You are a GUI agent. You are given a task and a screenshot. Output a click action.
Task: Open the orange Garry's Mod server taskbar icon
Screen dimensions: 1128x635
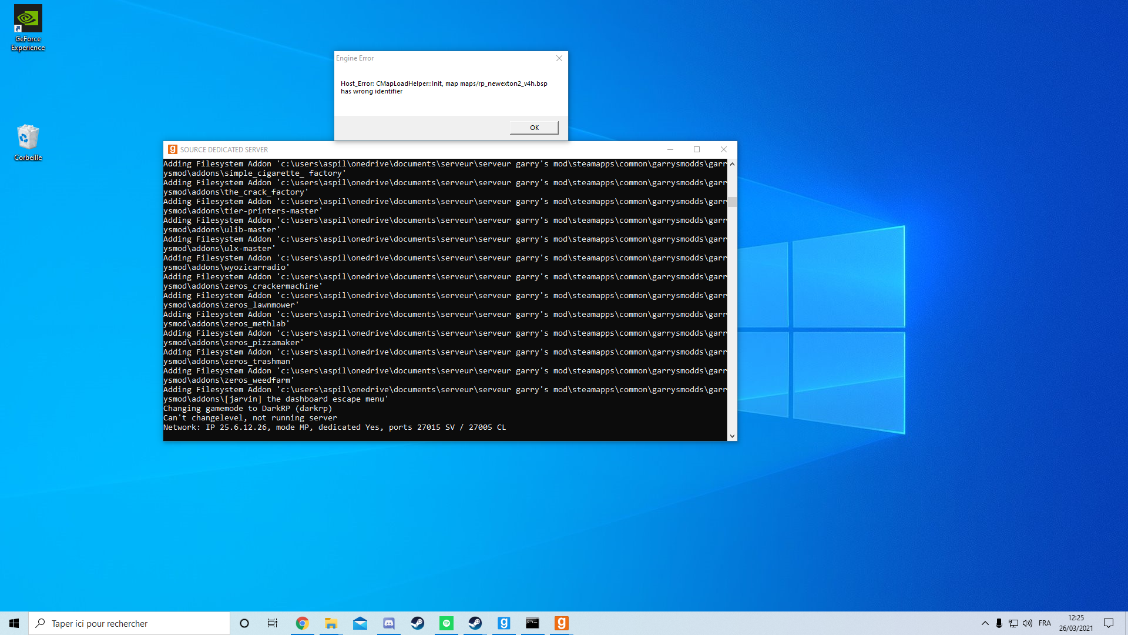(561, 623)
